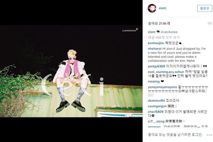Click the 팔로우 follow button
Screen dimensions: 213x142
point(204,8)
